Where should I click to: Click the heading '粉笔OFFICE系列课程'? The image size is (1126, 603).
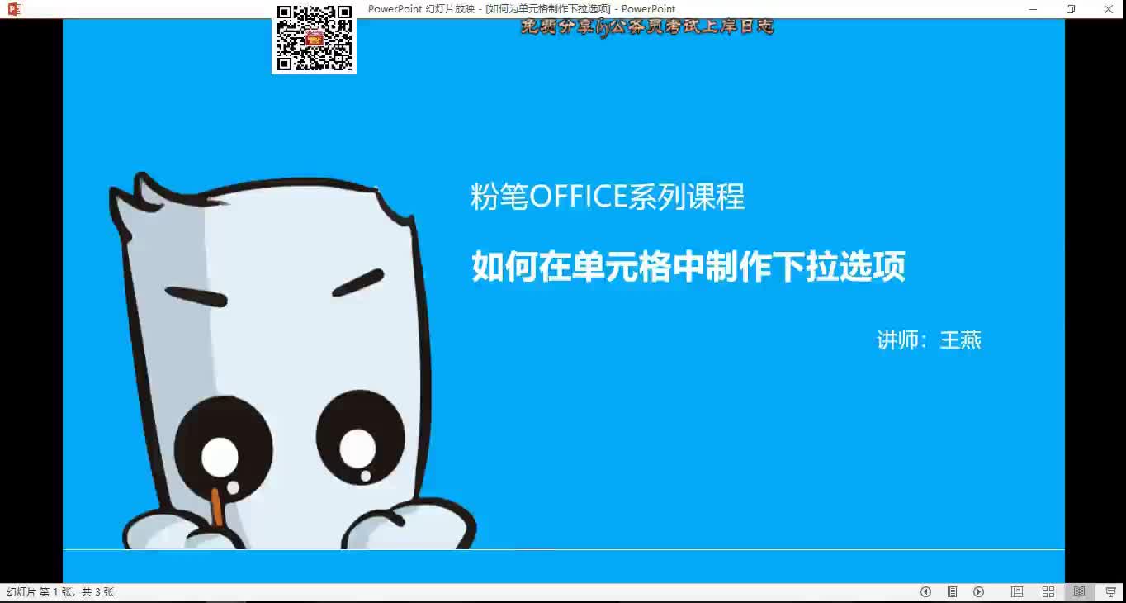point(608,197)
